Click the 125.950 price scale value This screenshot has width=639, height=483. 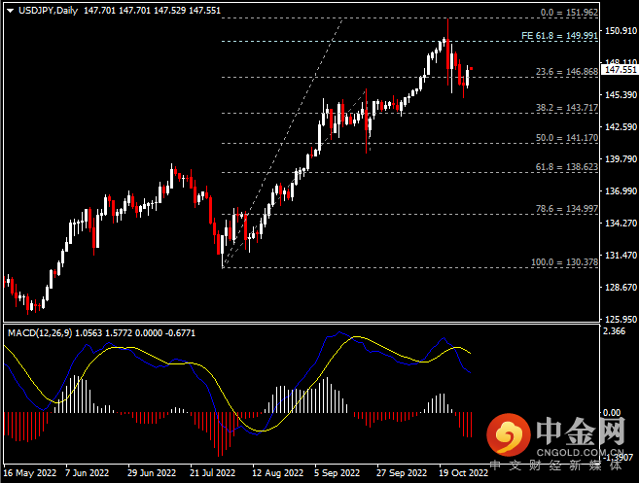[x=621, y=320]
